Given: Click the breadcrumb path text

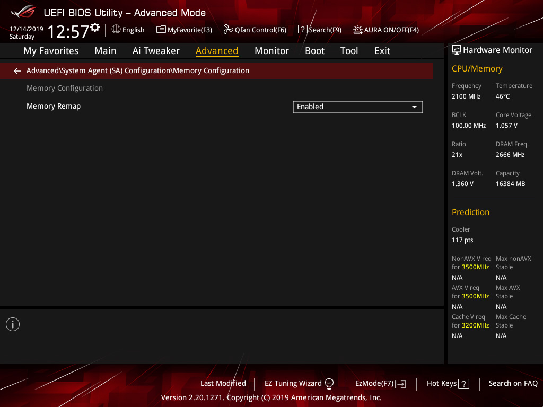Looking at the screenshot, I should [x=138, y=70].
